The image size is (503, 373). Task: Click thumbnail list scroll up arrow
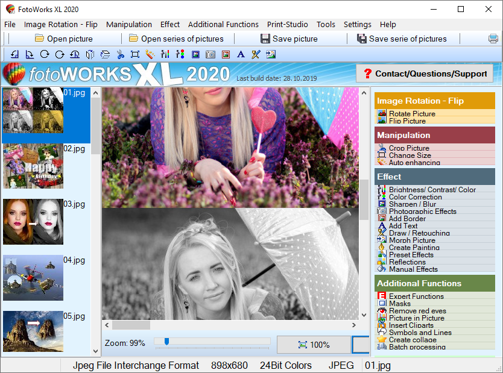[x=95, y=93]
